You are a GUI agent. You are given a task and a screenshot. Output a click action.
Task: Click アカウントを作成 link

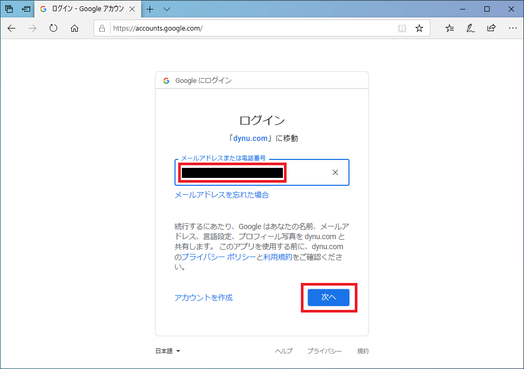tap(204, 298)
